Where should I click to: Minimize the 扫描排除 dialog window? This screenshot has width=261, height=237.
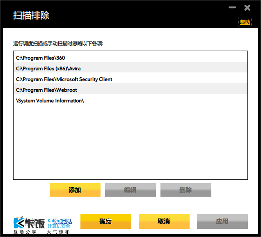232,7
